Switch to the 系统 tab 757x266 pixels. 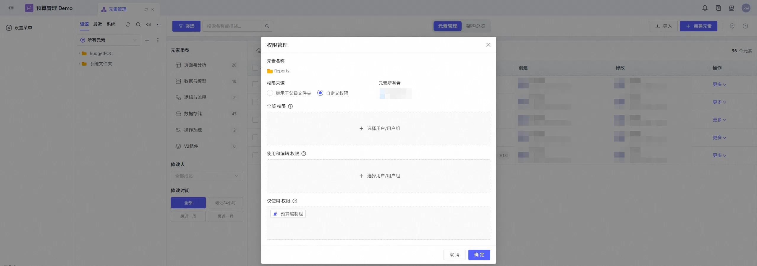coord(111,24)
